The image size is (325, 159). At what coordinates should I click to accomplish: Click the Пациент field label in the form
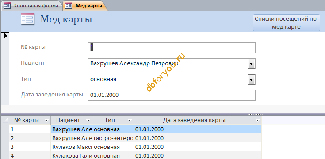click(33, 63)
